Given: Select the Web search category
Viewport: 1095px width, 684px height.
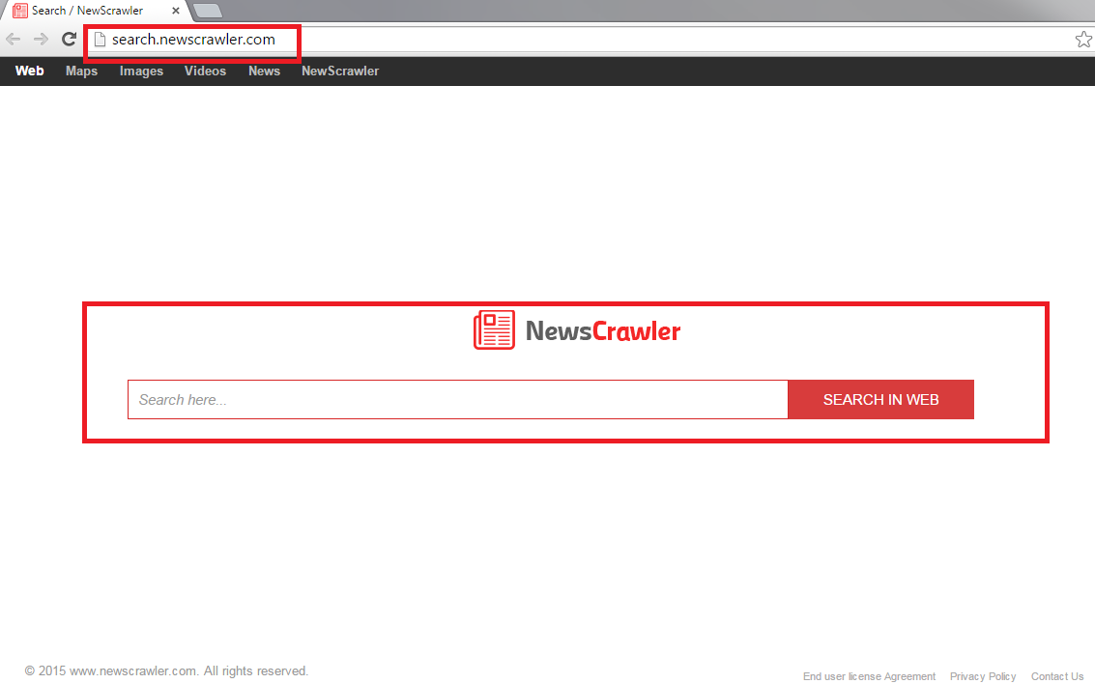Looking at the screenshot, I should coord(29,71).
